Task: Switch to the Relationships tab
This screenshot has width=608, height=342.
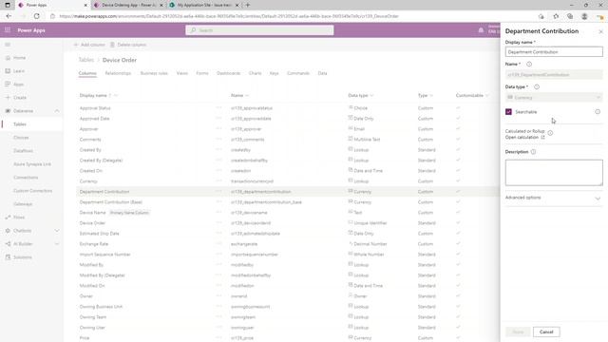Action: tap(118, 73)
